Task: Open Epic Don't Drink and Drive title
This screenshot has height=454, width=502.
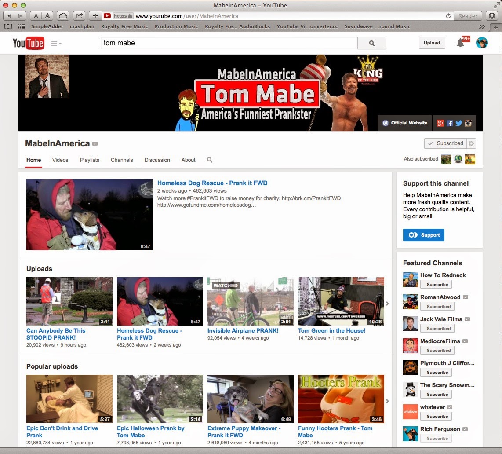Action: 62,432
